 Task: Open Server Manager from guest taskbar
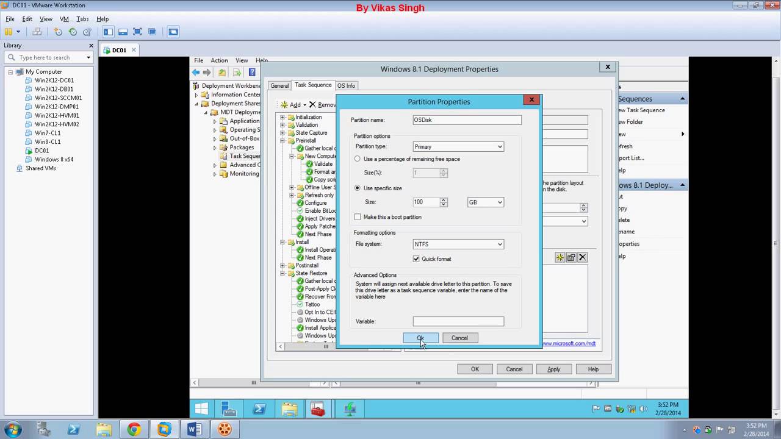coord(228,409)
